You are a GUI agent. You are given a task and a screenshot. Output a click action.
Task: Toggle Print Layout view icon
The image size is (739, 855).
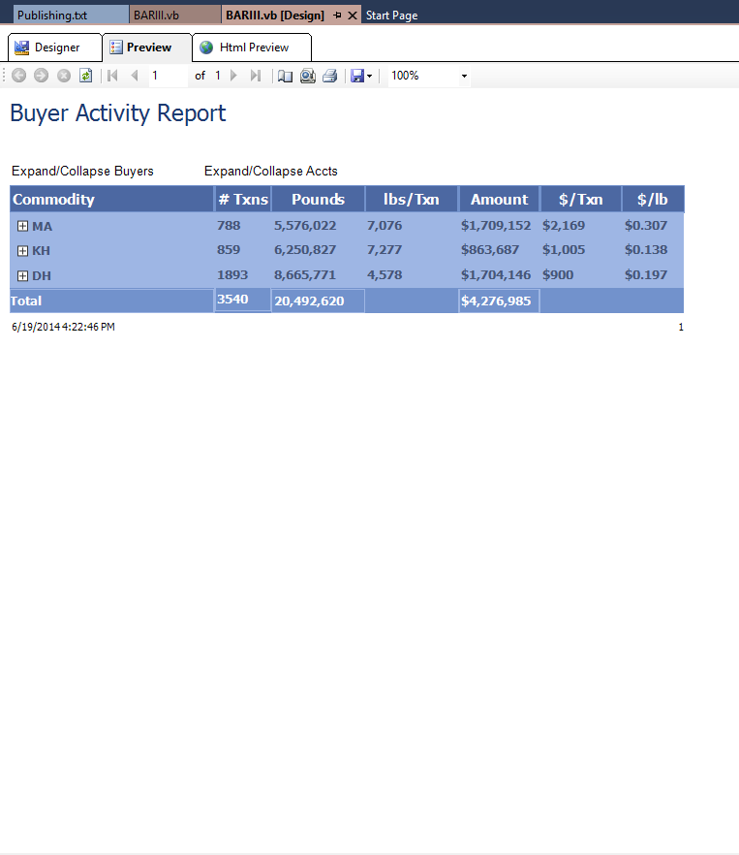pyautogui.click(x=285, y=76)
